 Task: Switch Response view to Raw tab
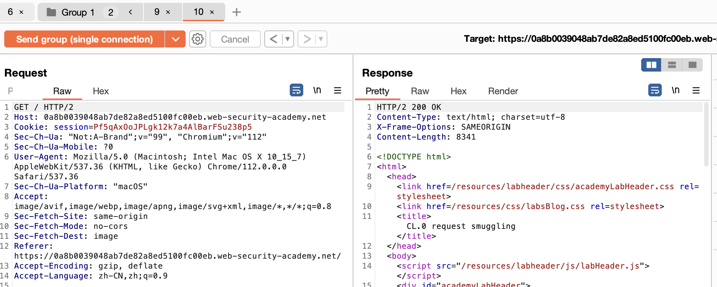pyautogui.click(x=420, y=91)
